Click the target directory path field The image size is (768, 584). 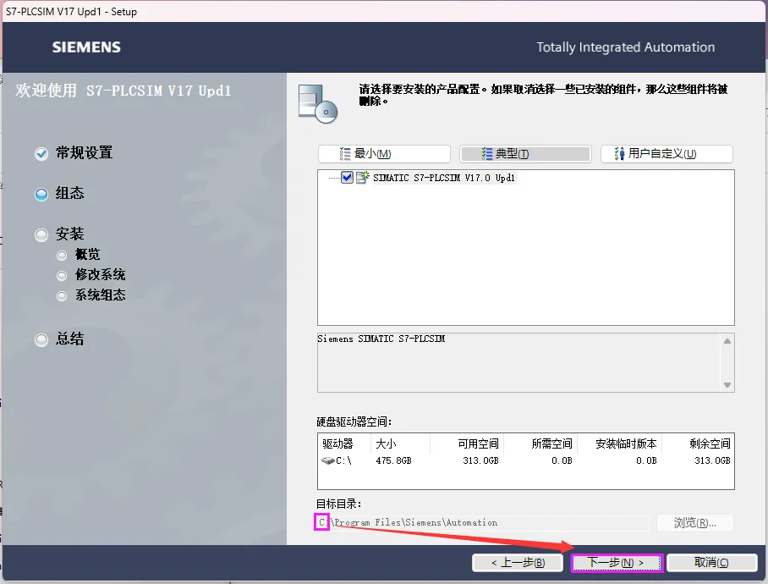point(482,523)
